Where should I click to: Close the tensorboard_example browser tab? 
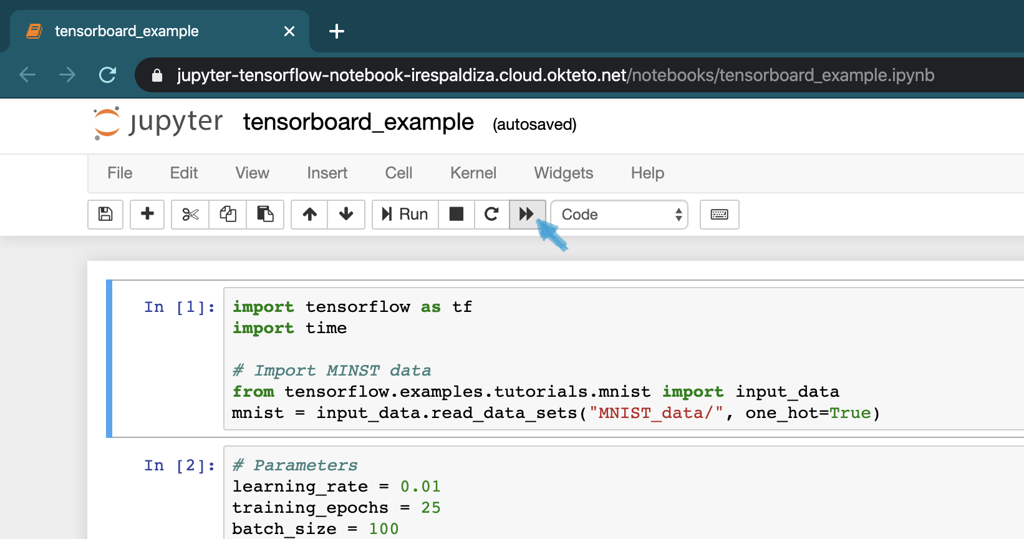(x=289, y=31)
